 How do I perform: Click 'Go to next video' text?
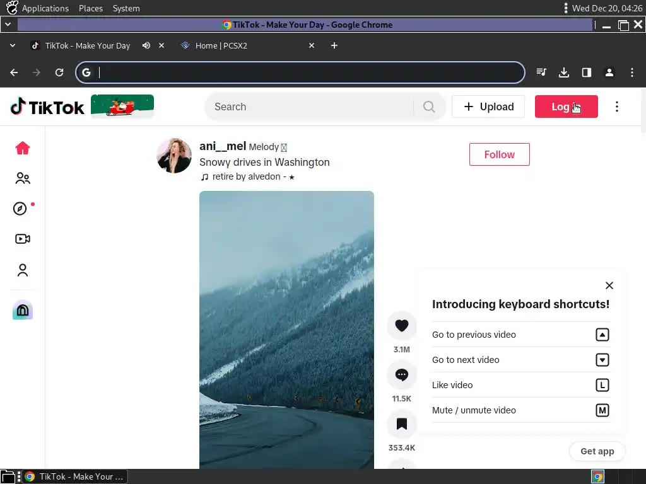pos(466,360)
